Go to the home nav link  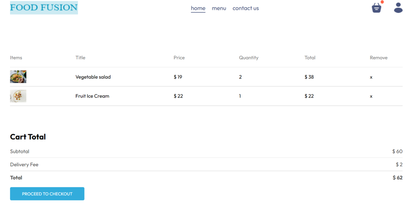[x=198, y=8]
